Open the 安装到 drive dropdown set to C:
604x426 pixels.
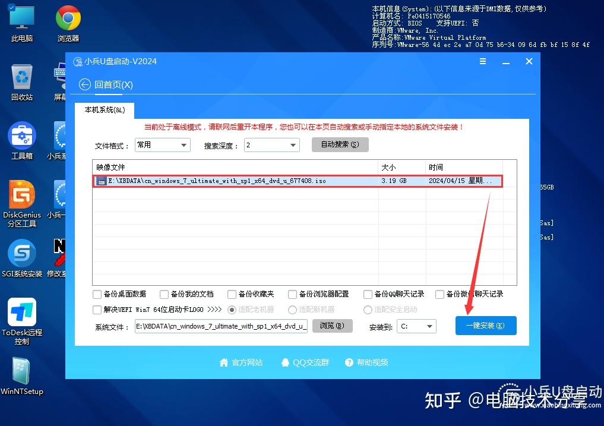pyautogui.click(x=416, y=326)
